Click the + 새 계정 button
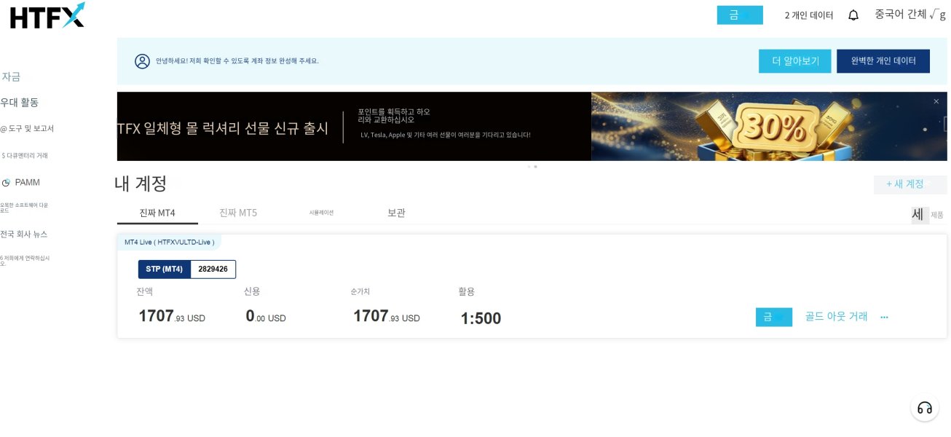This screenshot has width=951, height=437. (909, 184)
